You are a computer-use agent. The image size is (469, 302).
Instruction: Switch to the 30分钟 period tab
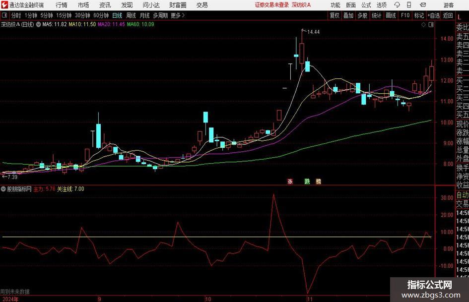pyautogui.click(x=82, y=15)
